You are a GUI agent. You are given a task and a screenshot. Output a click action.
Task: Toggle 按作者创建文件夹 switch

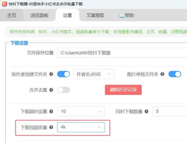(64, 74)
